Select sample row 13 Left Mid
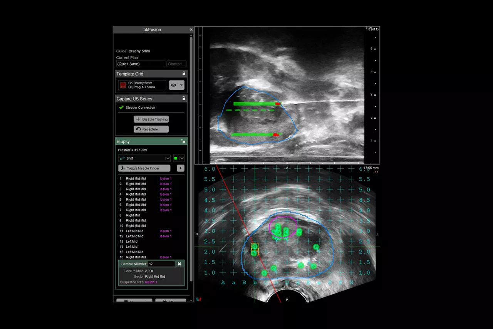The height and width of the screenshot is (329, 493). click(151, 242)
